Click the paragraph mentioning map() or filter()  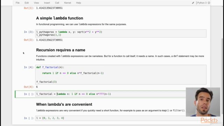click(111, 111)
